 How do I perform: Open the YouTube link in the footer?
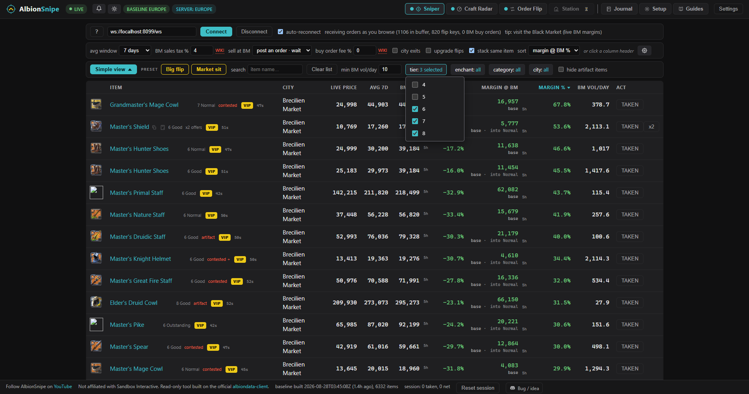tap(63, 387)
